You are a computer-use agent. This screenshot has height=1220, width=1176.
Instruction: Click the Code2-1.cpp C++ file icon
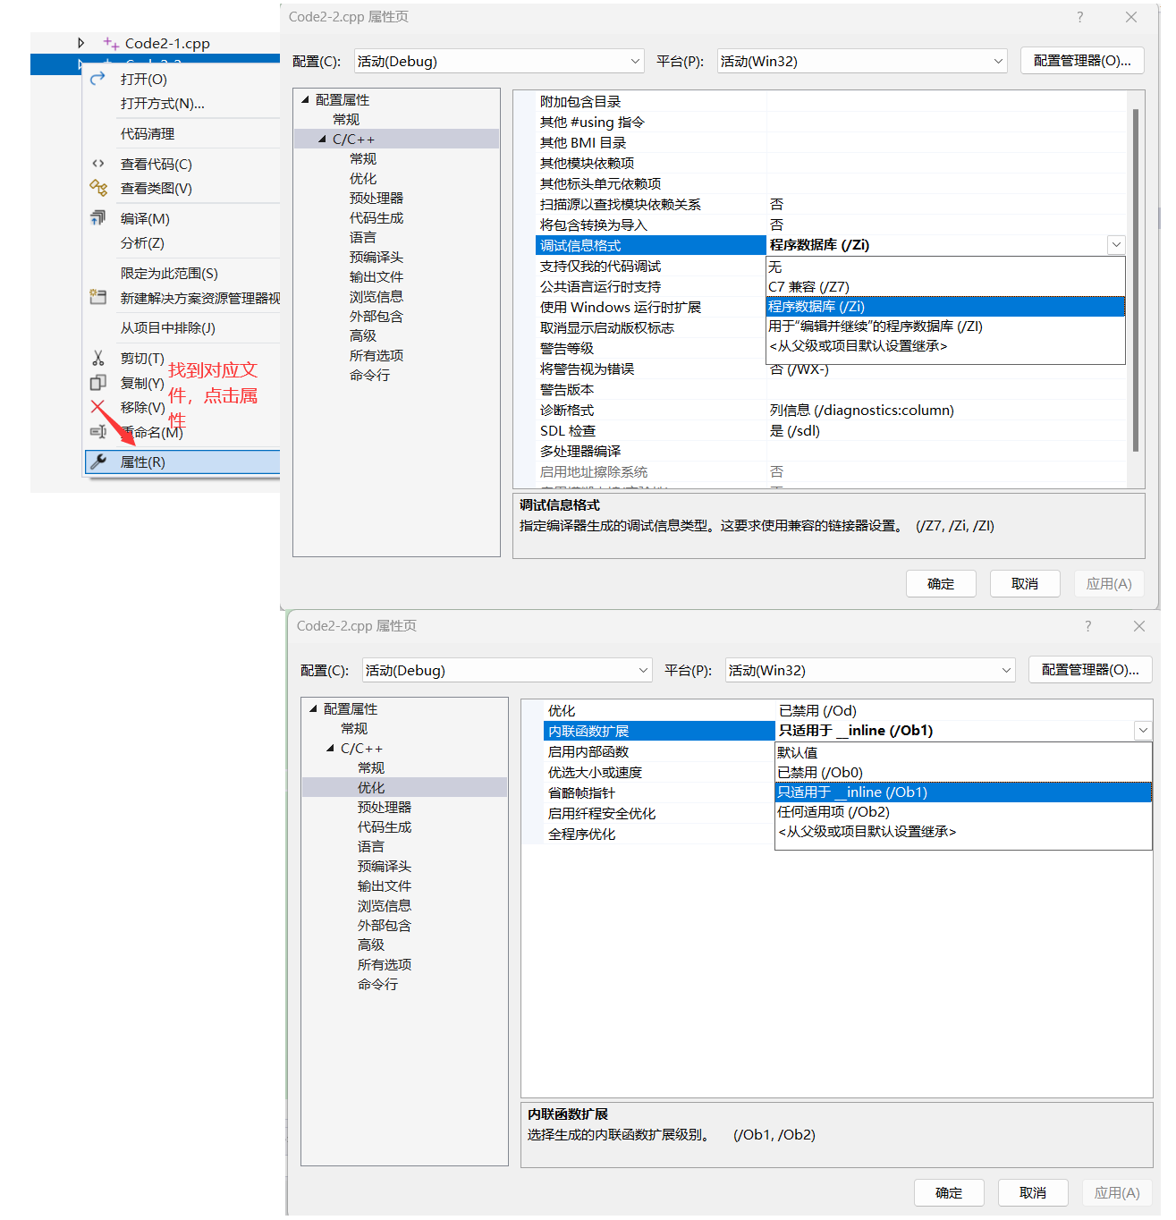tap(111, 43)
